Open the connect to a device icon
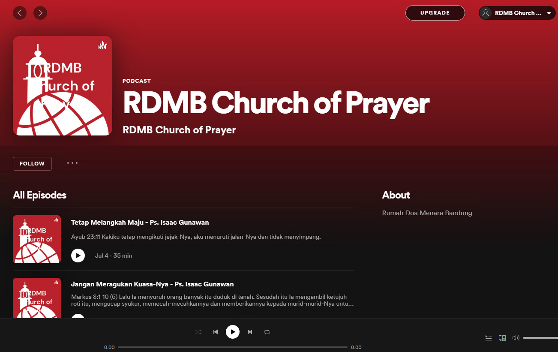The image size is (558, 352). click(x=502, y=338)
